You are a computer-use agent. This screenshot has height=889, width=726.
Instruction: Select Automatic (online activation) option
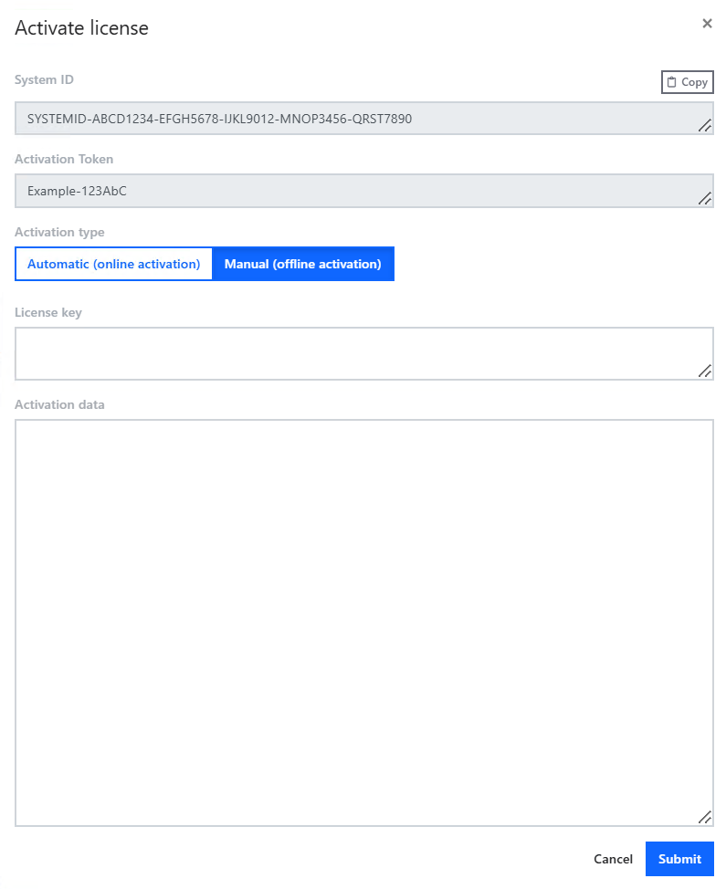113,264
